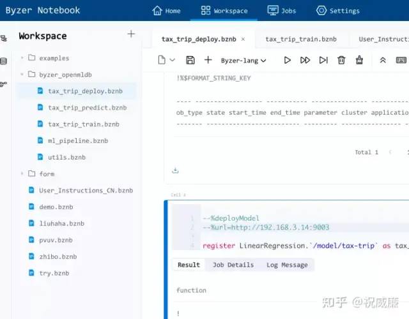Run the current cell
The height and width of the screenshot is (319, 409).
[x=287, y=60]
